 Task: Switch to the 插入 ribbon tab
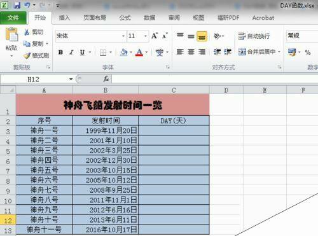64,18
